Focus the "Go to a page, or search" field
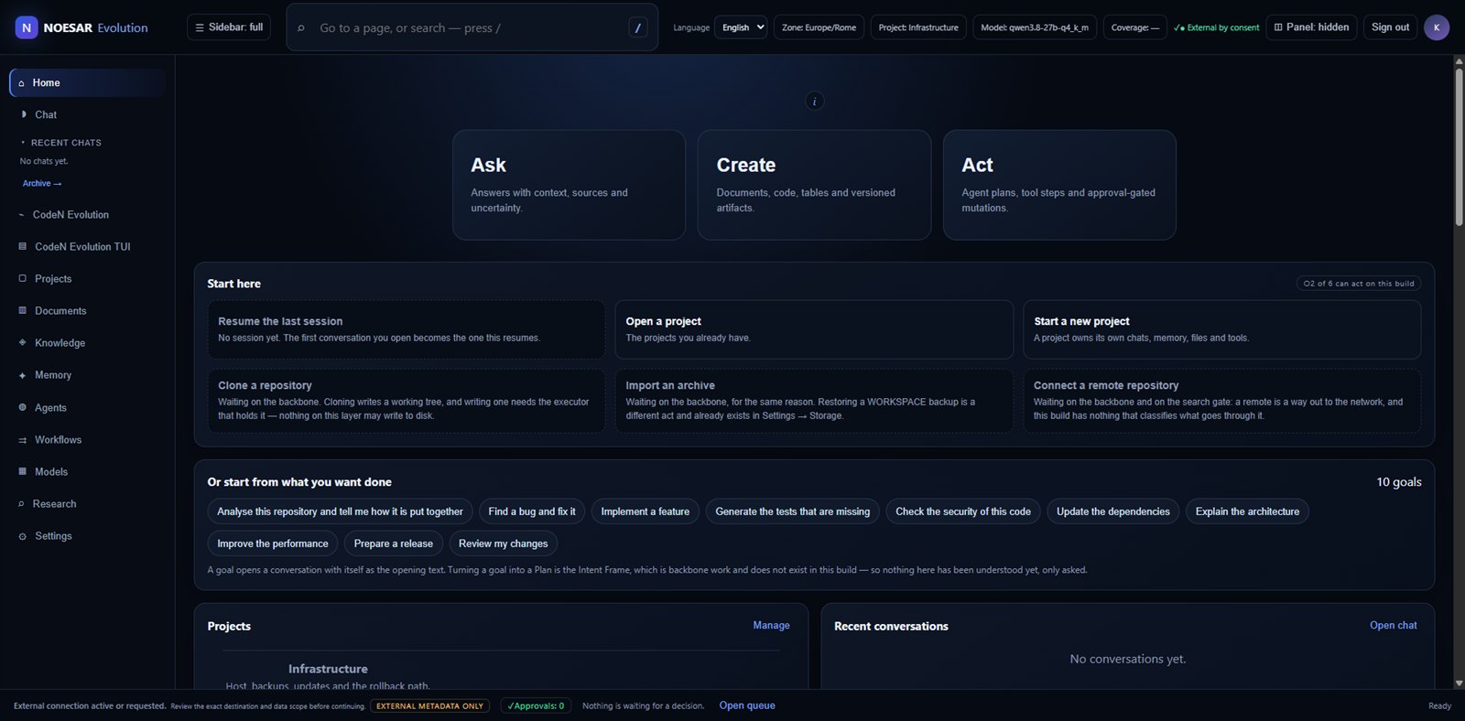This screenshot has width=1465, height=721. 472,27
